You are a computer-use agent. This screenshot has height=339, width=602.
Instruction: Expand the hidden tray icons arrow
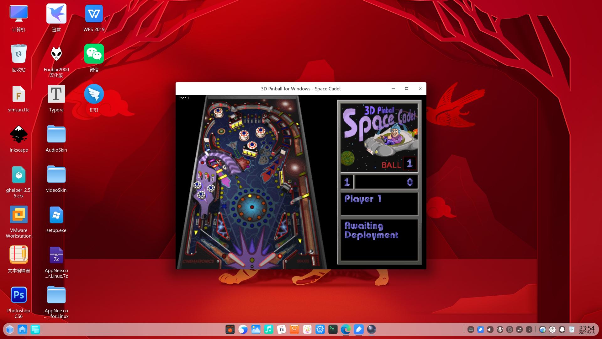(529, 329)
